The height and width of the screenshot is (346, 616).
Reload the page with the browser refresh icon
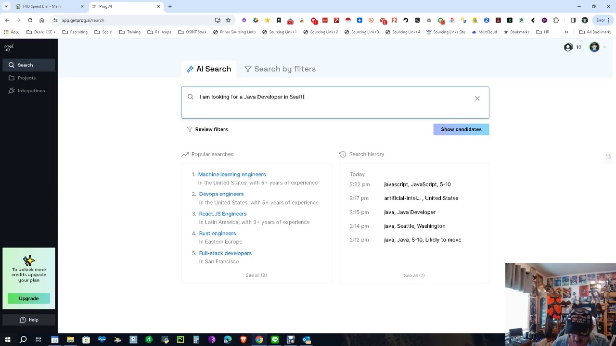(30, 20)
